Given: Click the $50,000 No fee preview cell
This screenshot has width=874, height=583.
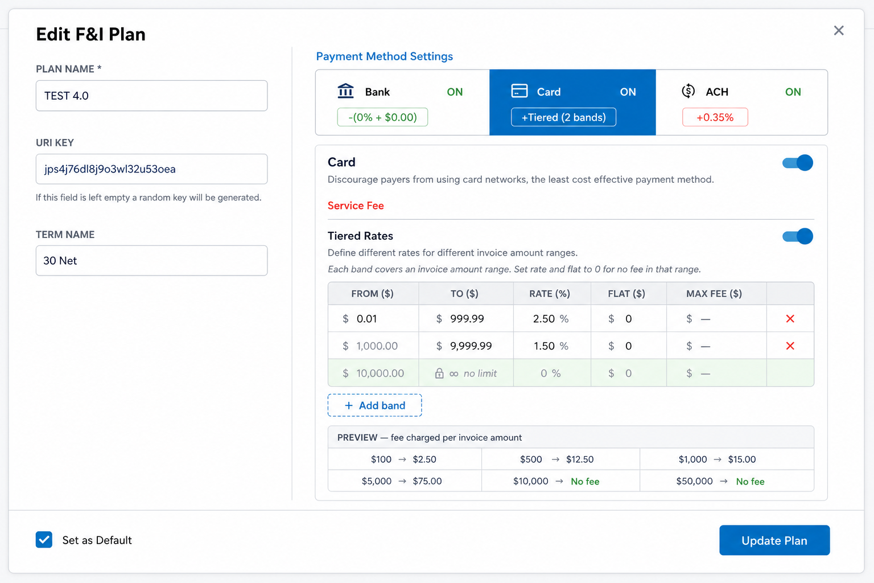Looking at the screenshot, I should [x=727, y=481].
